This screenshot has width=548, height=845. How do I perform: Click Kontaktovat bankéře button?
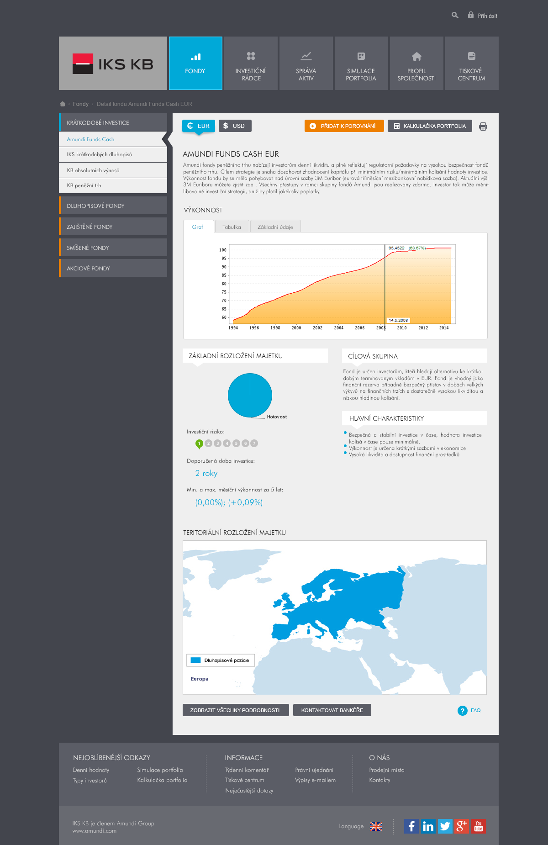tap(332, 710)
